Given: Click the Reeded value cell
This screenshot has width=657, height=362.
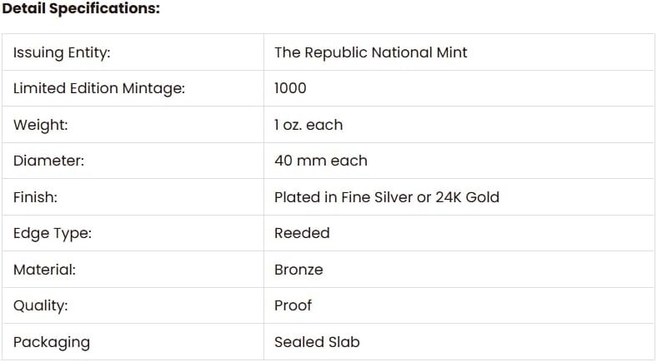Looking at the screenshot, I should coord(459,233).
